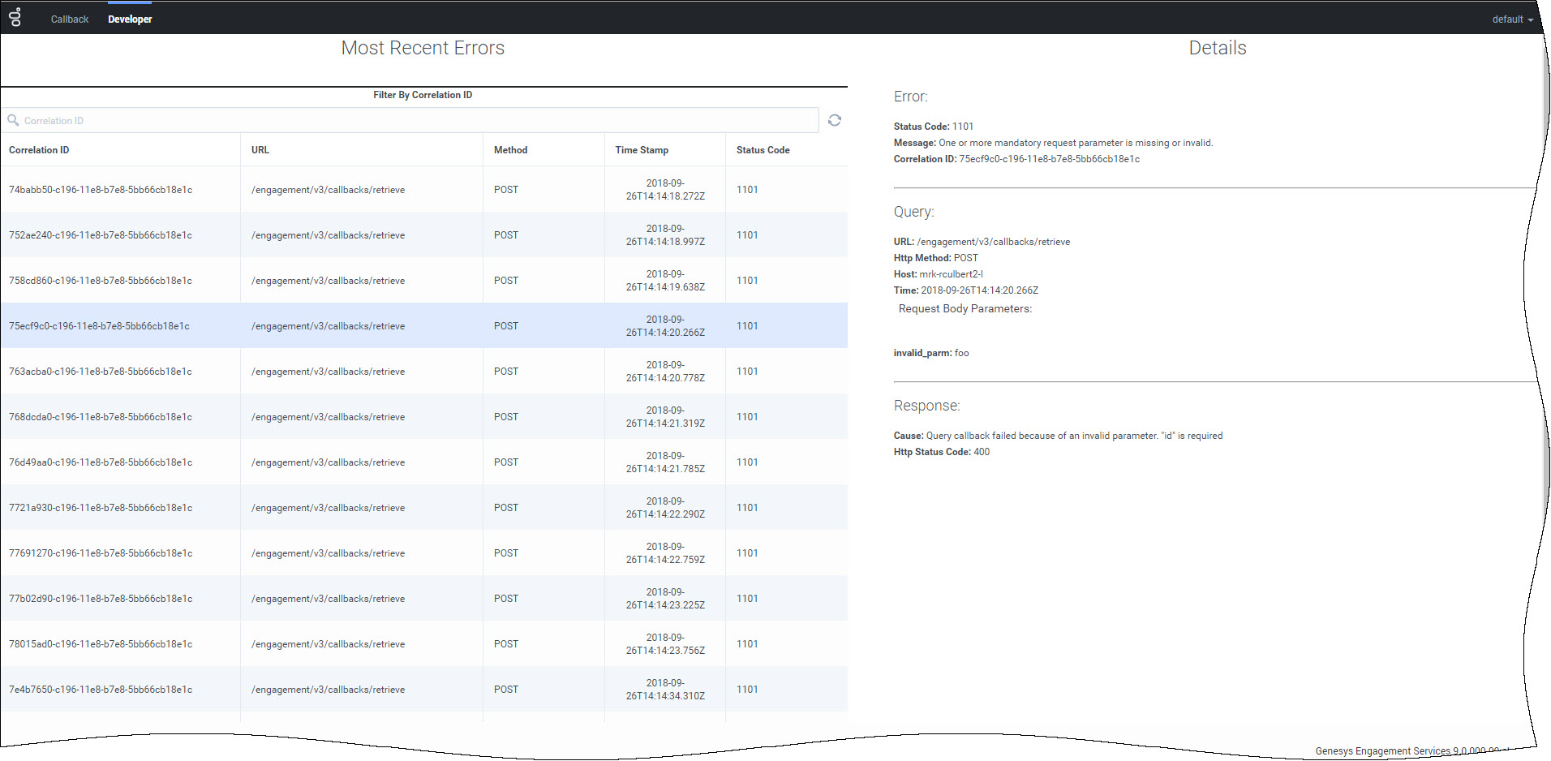Click the refresh errors icon
Viewport: 1551px width, 761px height.
[834, 120]
